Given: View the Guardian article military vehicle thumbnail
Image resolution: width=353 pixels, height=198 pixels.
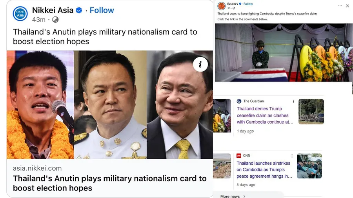Looking at the screenshot, I should pos(311,112).
